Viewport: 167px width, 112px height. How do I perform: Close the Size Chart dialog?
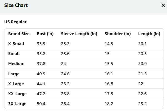click(x=163, y=6)
